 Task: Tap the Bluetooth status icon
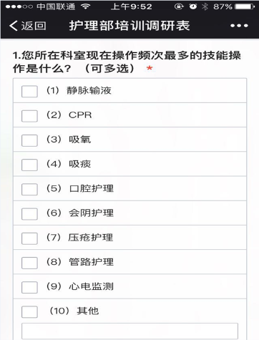pos(205,6)
